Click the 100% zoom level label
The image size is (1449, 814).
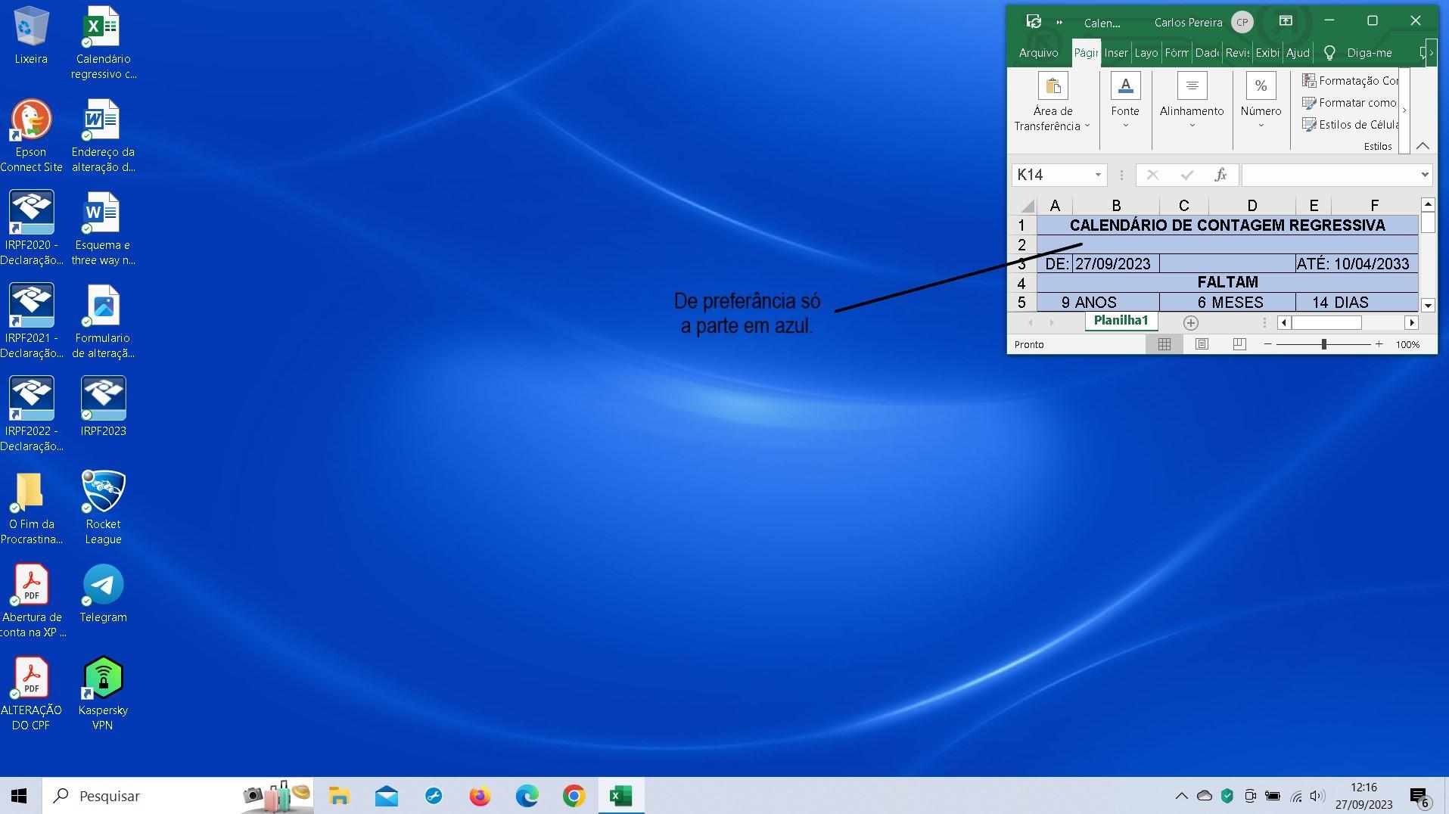coord(1407,344)
